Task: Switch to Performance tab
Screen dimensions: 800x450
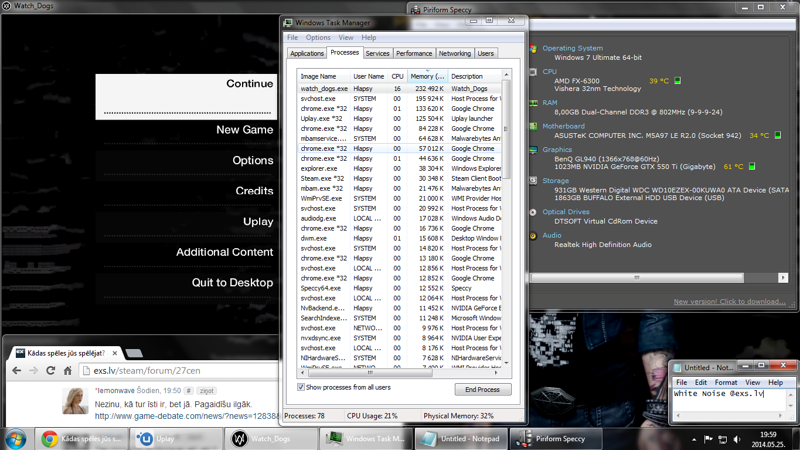Action: 414,53
